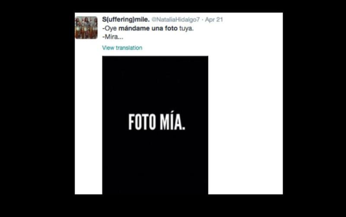The width and height of the screenshot is (346, 217).
Task: Click the black backdrop right of the tweet
Action: (314, 109)
